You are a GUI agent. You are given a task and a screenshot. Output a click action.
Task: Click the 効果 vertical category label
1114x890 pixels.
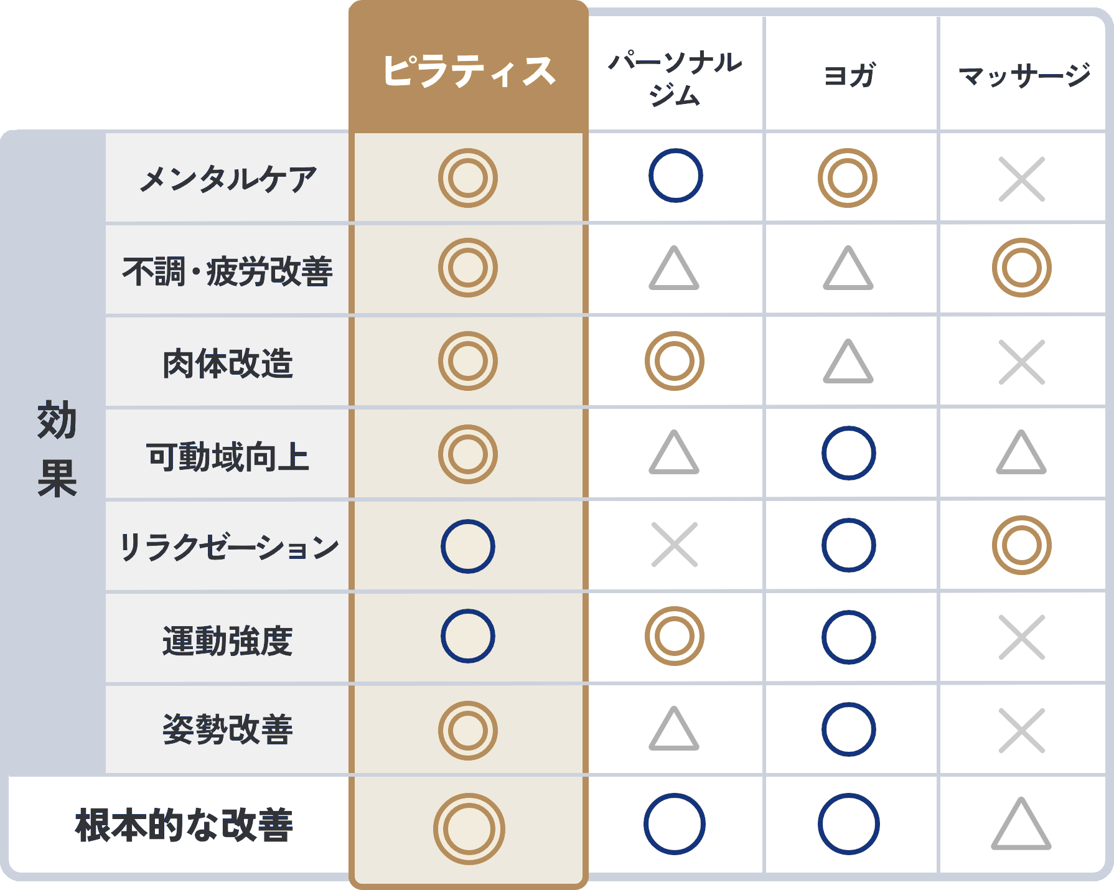click(x=57, y=448)
